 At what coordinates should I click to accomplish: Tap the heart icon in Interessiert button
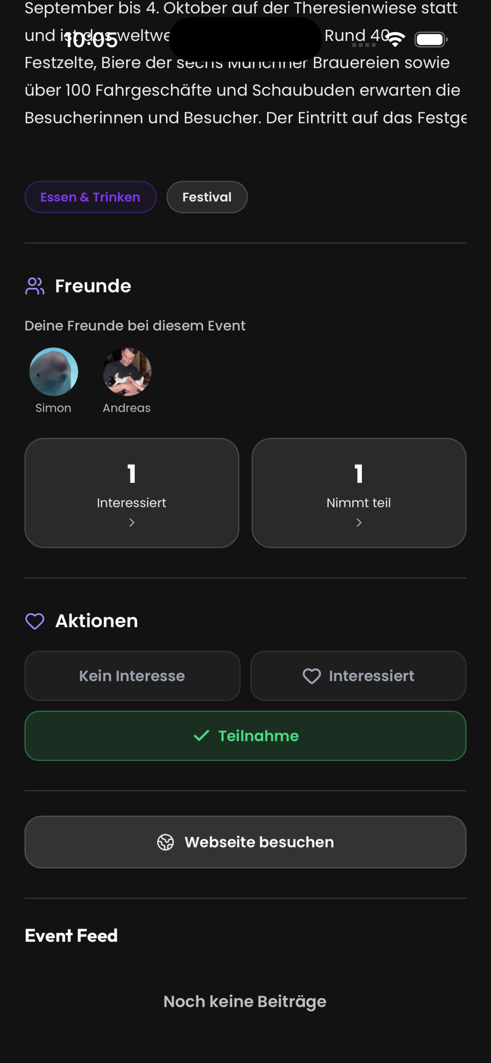coord(312,676)
